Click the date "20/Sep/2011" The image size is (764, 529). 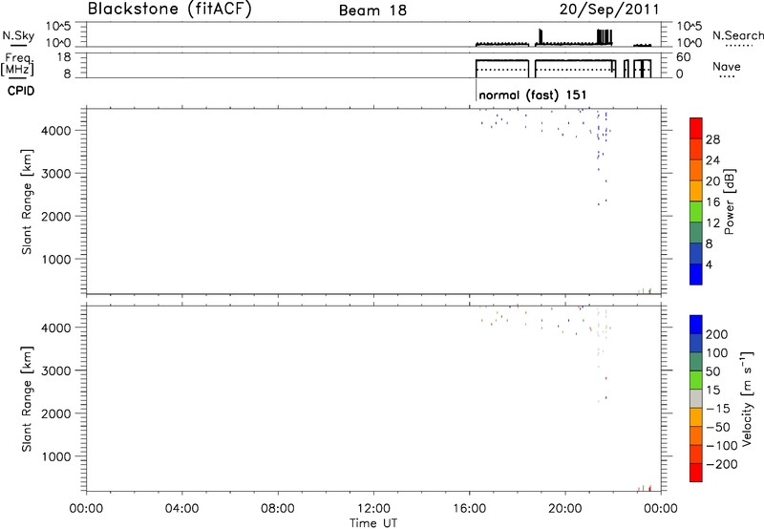click(609, 9)
